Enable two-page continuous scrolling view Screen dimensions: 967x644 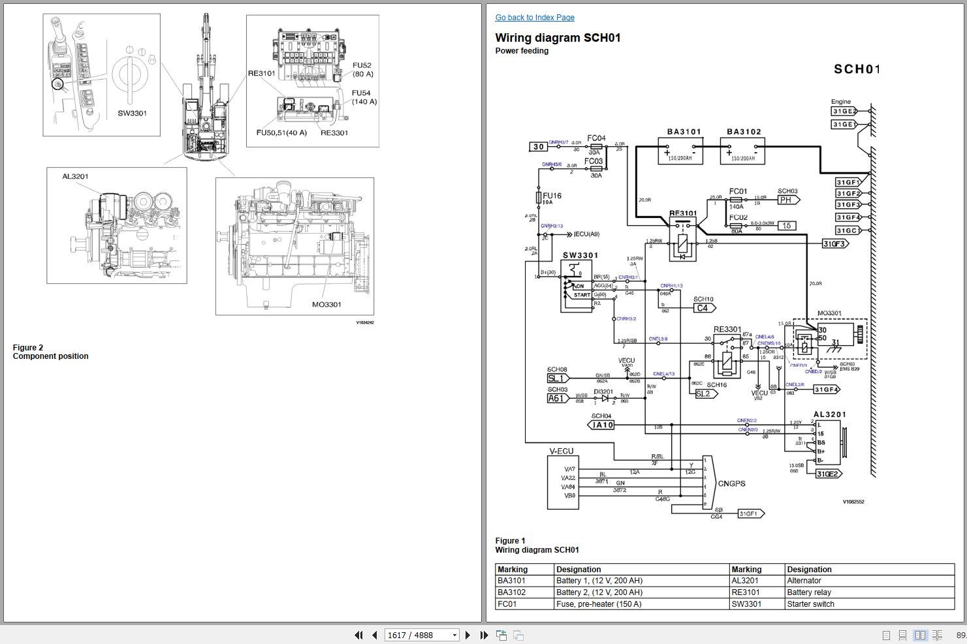tap(937, 635)
